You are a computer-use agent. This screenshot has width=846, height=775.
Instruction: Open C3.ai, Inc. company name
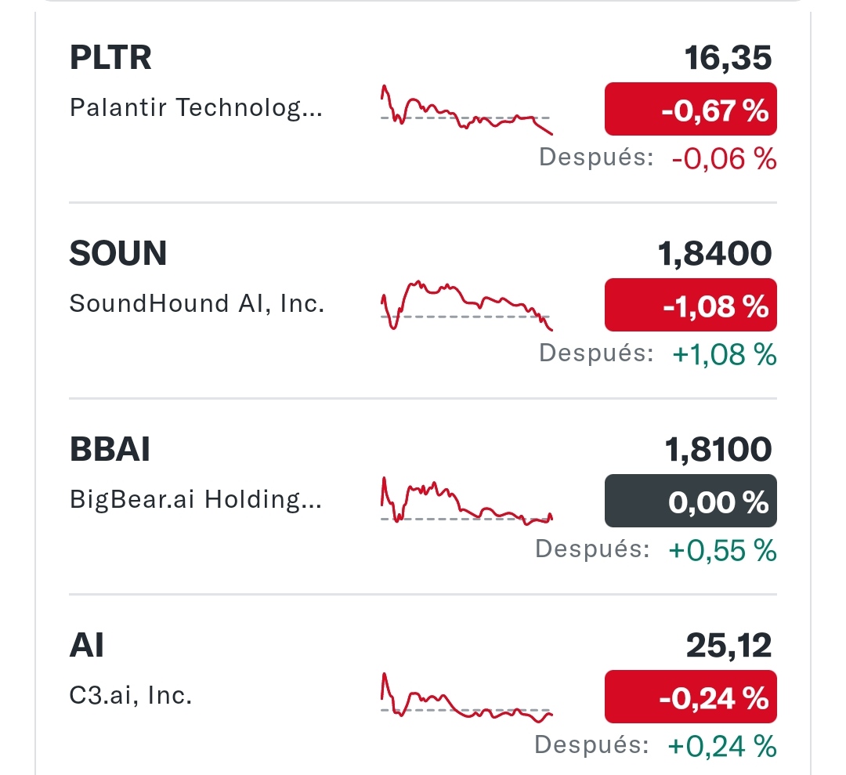[x=131, y=696]
